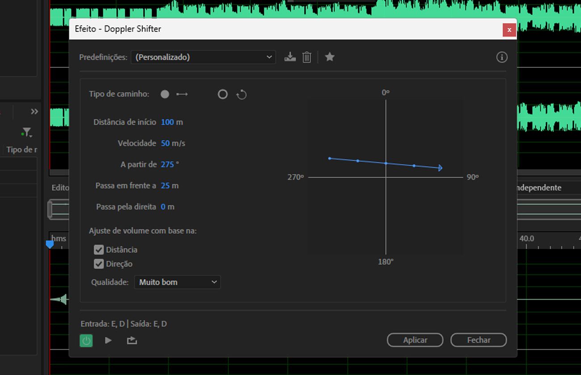Delete the selected preset

[307, 57]
